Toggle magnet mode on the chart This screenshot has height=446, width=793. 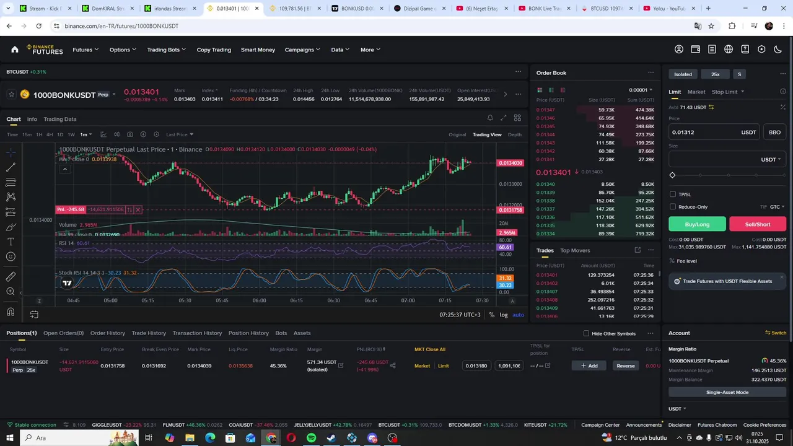pos(11,312)
